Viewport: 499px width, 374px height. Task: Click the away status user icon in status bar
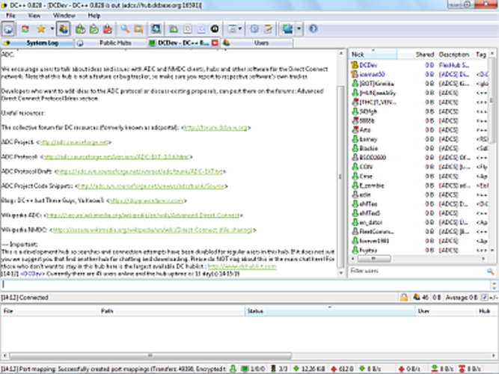coord(233,369)
